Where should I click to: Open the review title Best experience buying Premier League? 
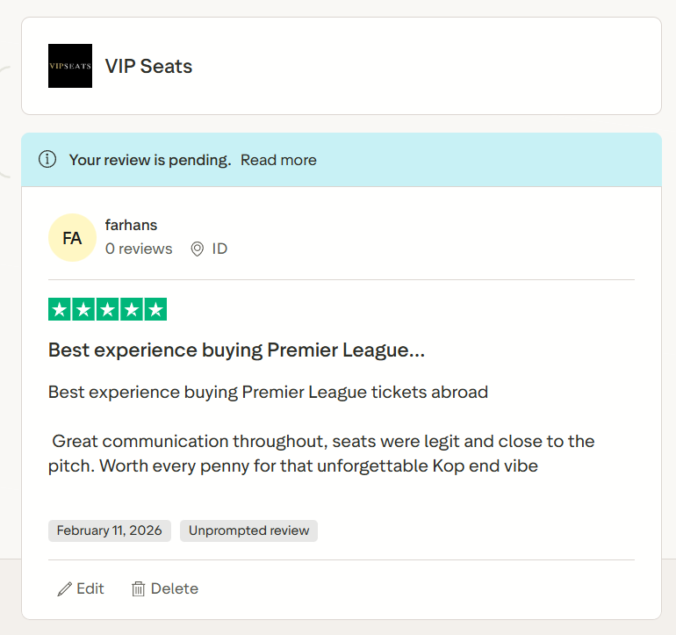coord(237,350)
